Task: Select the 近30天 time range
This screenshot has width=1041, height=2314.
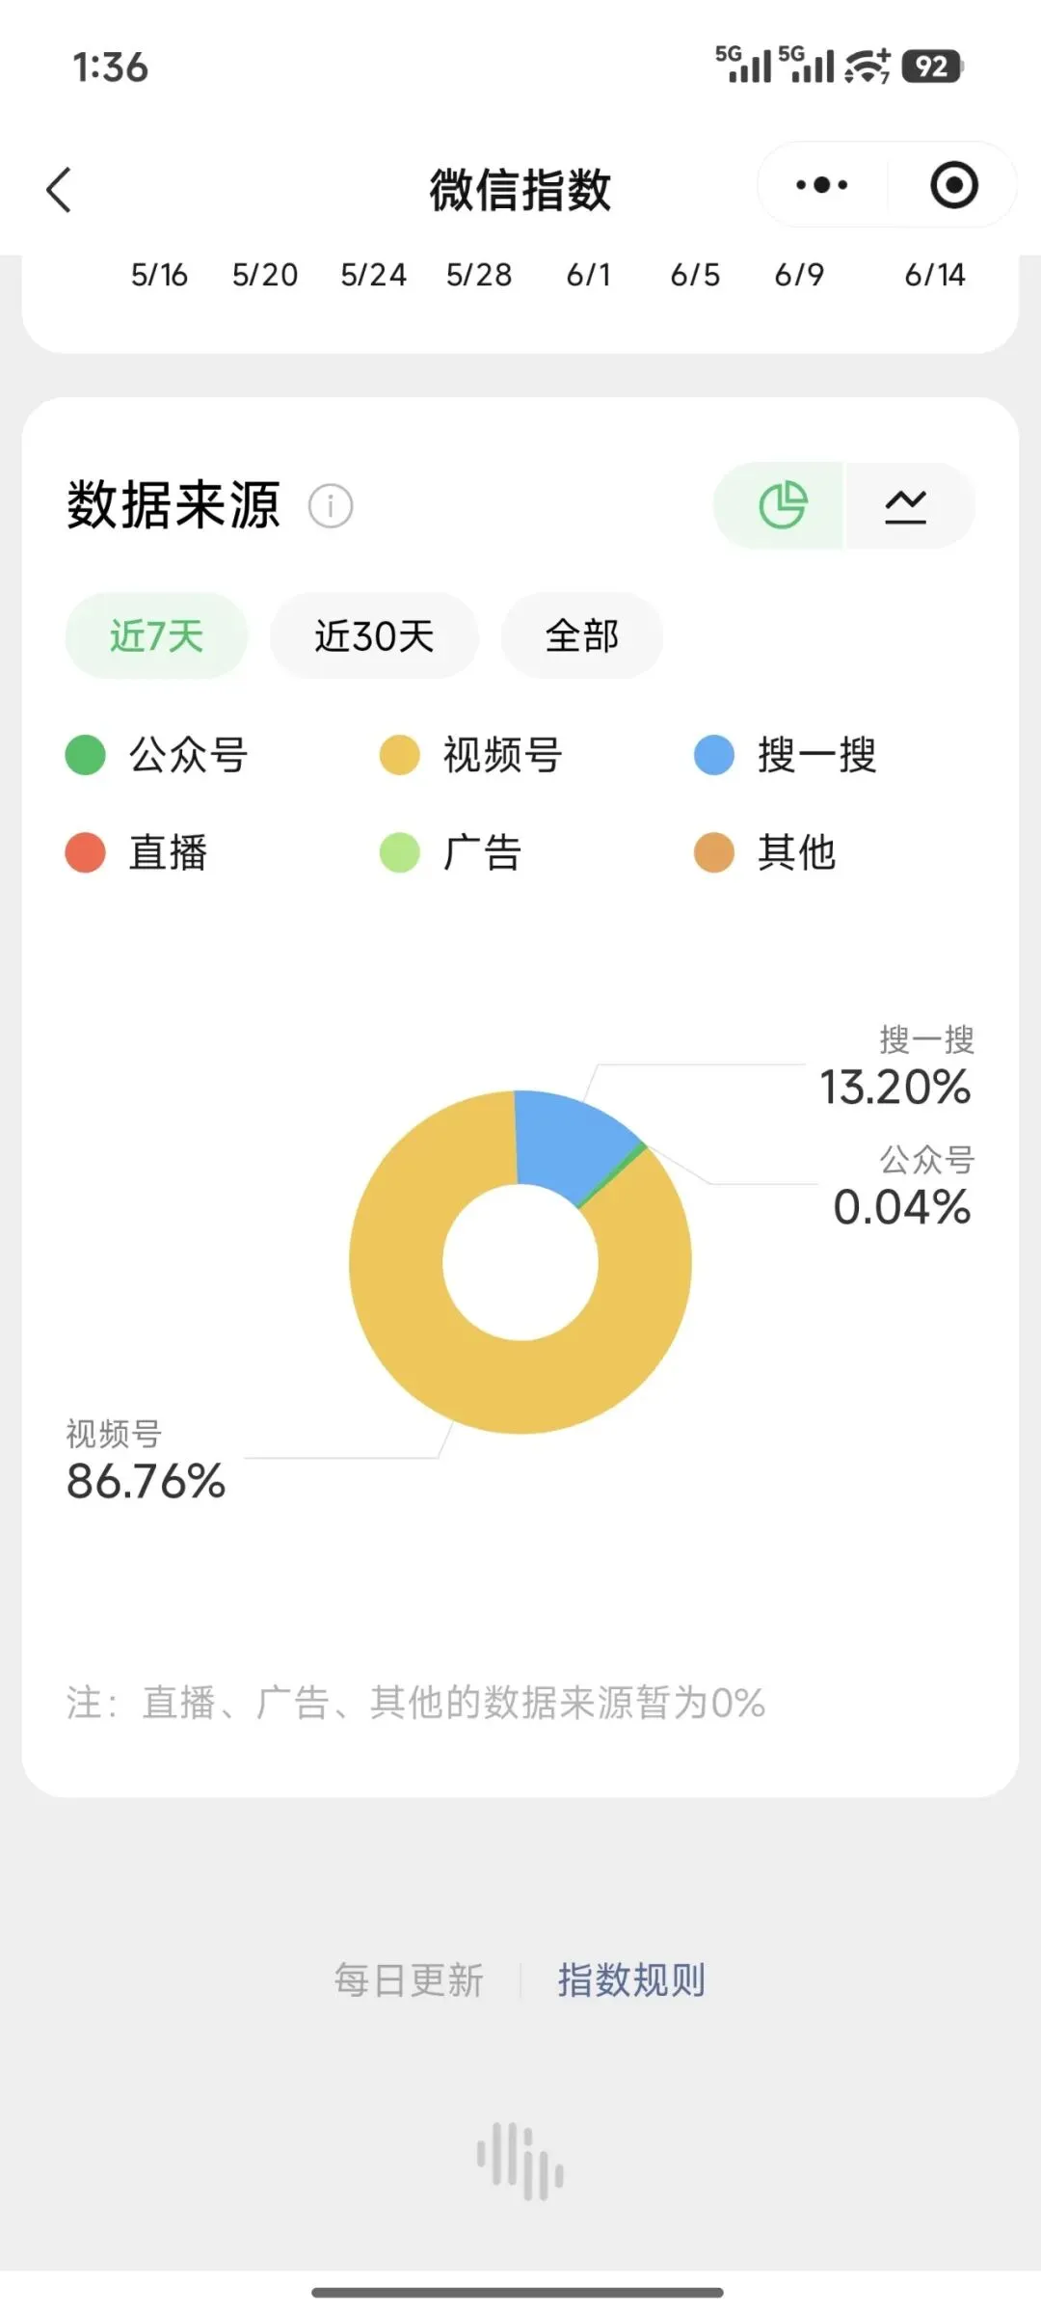Action: point(374,635)
